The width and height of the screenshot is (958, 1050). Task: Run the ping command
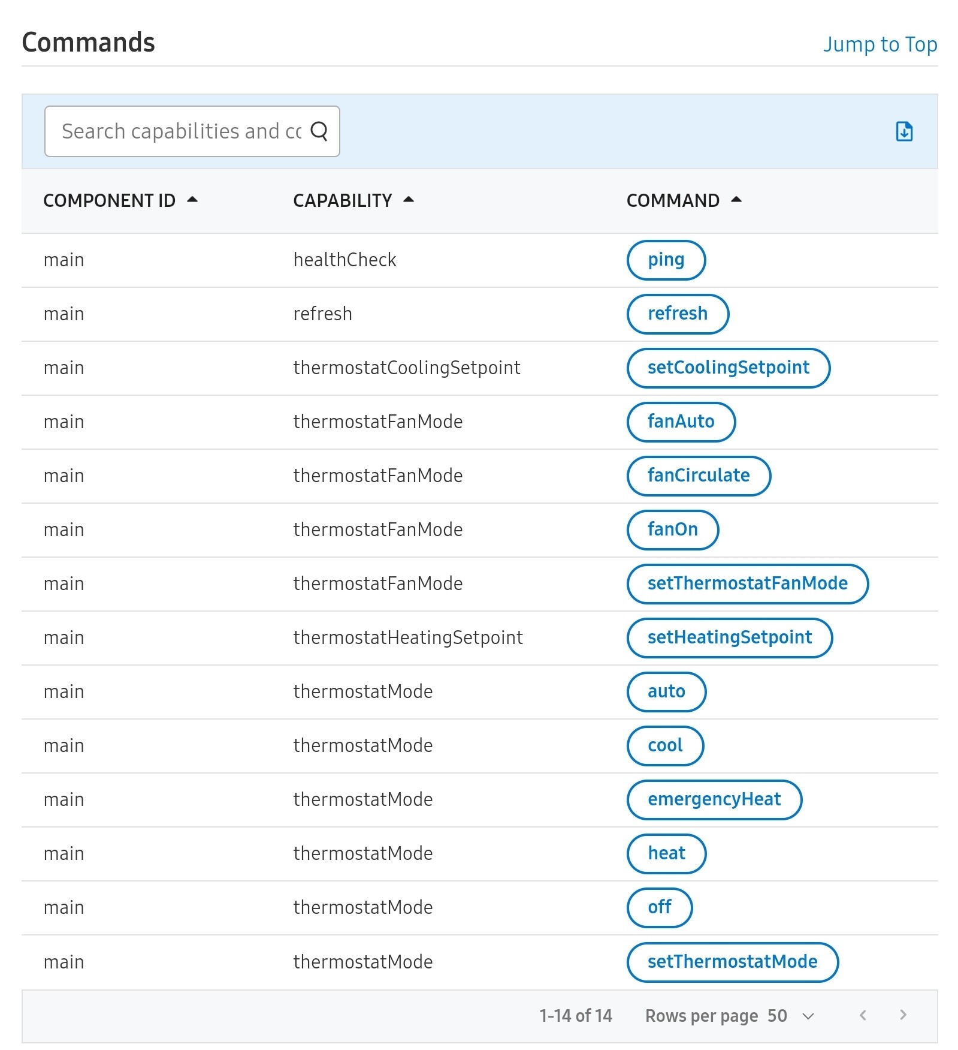(x=666, y=260)
